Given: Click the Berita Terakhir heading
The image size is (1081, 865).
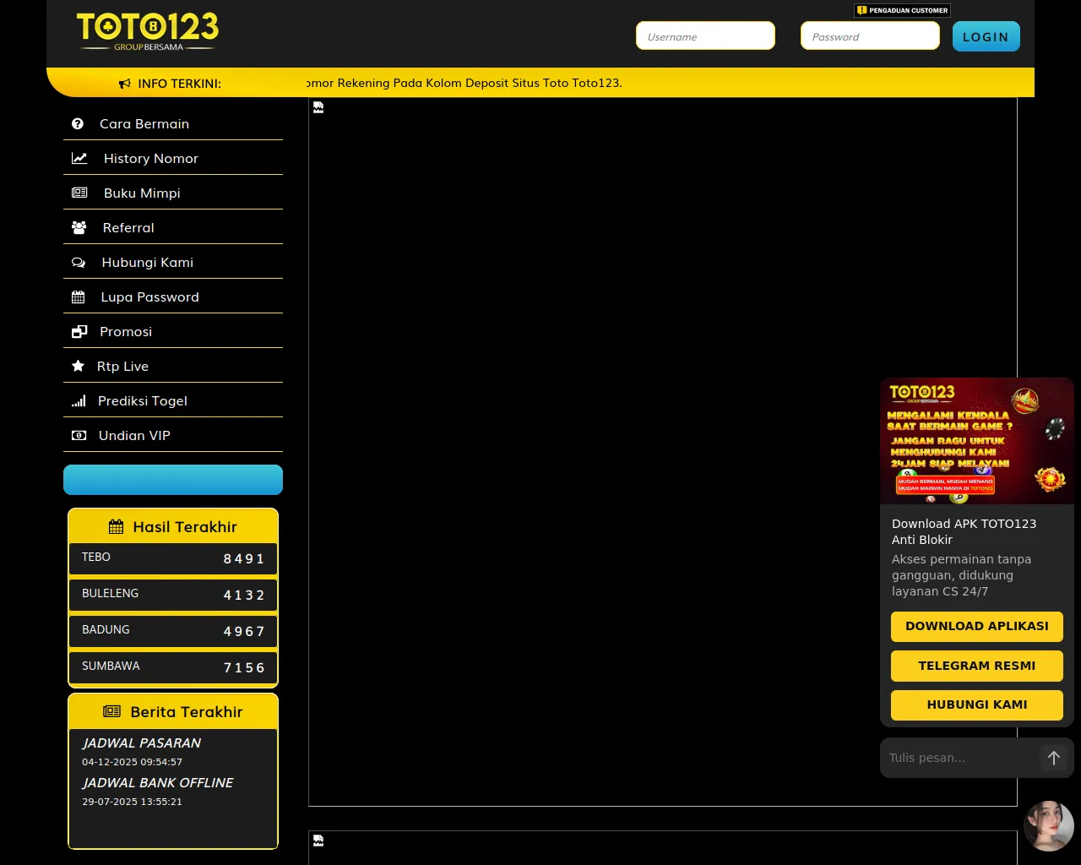Looking at the screenshot, I should point(187,712).
